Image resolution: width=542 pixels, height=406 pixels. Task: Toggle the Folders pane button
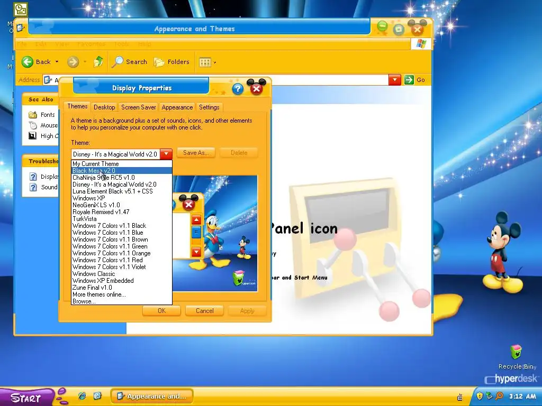tap(172, 62)
